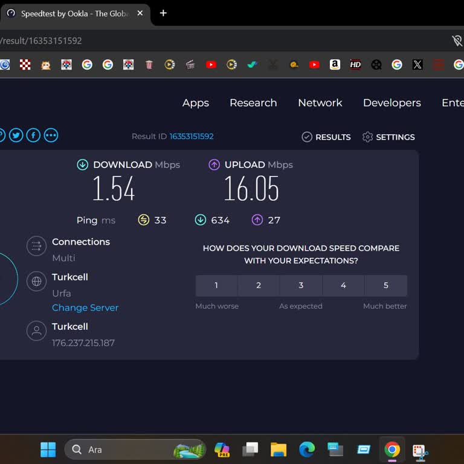464x464 pixels.
Task: Click the Urfa server location text
Action: point(62,293)
